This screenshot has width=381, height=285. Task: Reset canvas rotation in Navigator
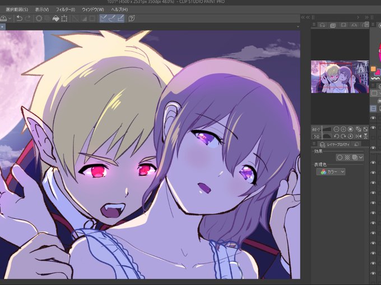click(350, 136)
